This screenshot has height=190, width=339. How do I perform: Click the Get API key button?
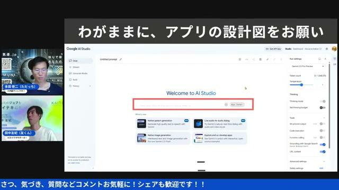[273, 49]
